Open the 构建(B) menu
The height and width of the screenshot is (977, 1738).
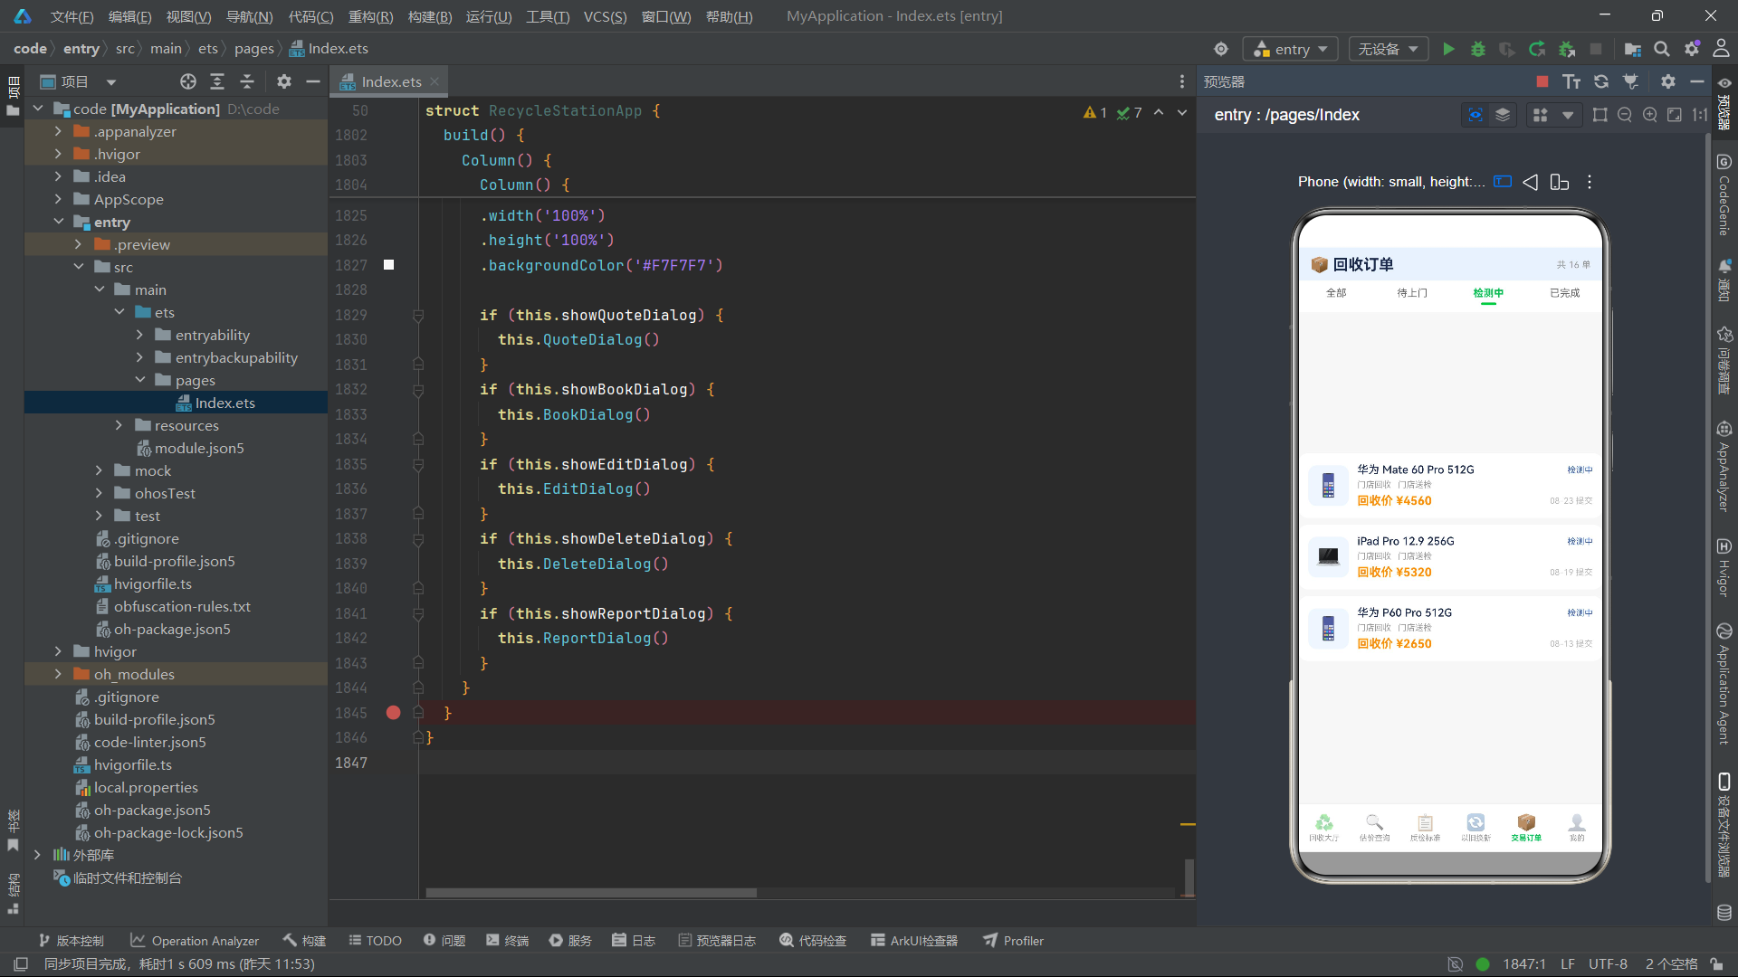click(430, 16)
